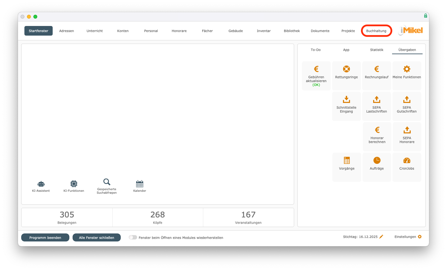
Task: Open the Kalender icon
Action: [x=139, y=184]
